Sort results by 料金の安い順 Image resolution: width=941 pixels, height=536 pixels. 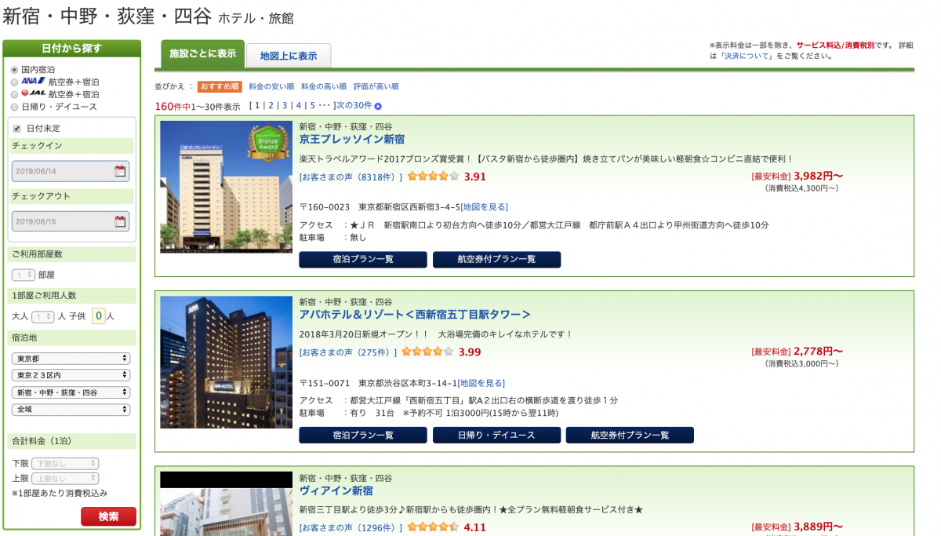[271, 86]
